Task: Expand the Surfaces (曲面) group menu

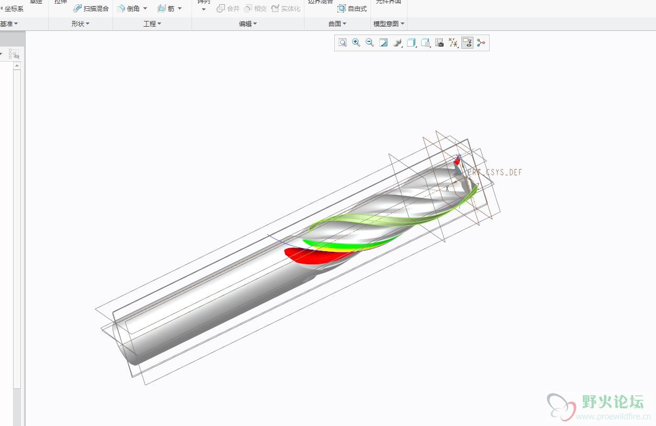Action: pyautogui.click(x=337, y=24)
